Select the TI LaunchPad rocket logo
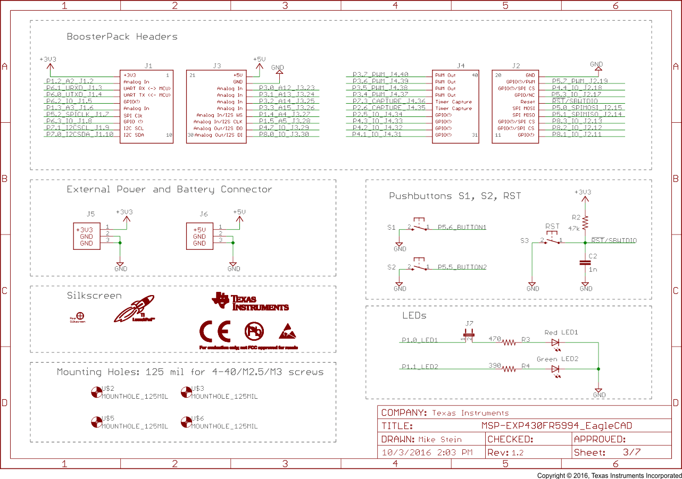The image size is (682, 479). [x=134, y=307]
